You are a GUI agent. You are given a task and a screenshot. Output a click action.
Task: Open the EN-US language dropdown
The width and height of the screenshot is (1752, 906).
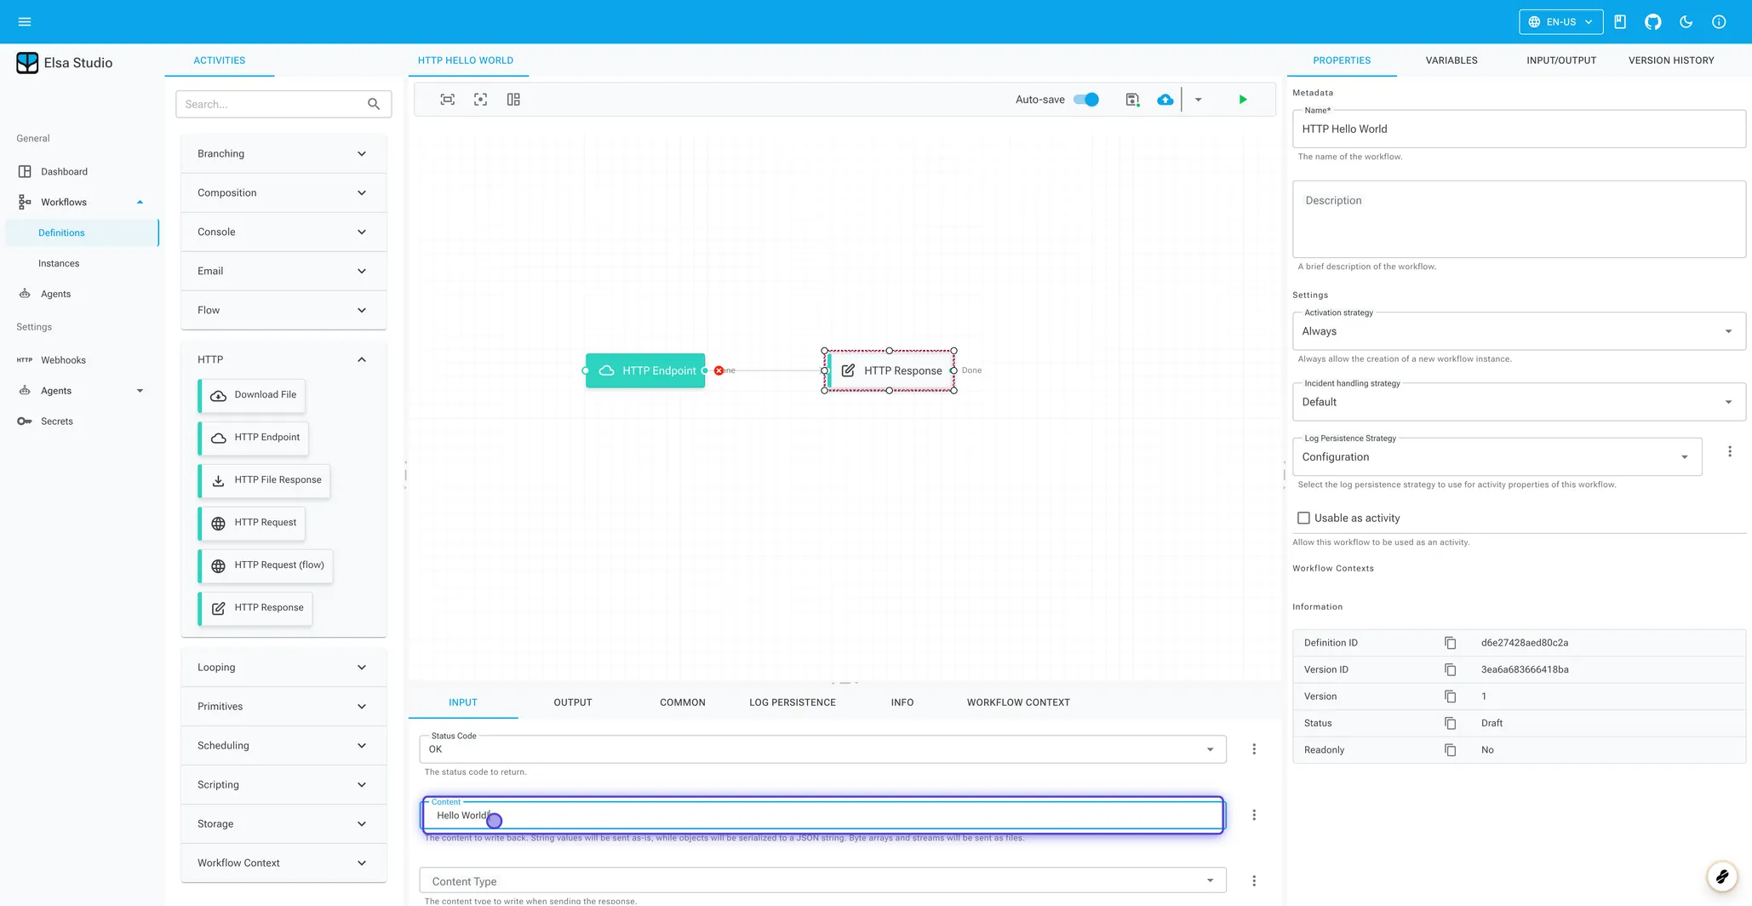(x=1560, y=21)
